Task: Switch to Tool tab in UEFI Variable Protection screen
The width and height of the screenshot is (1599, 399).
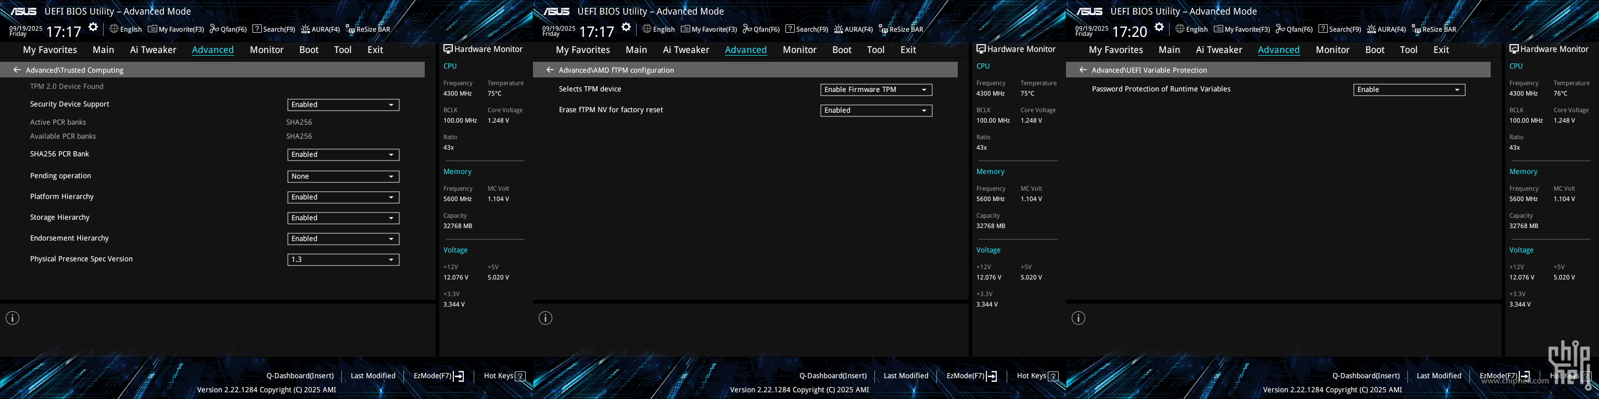Action: [x=1408, y=49]
